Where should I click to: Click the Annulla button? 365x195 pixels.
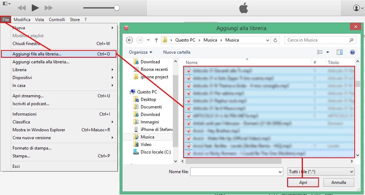[x=339, y=182]
